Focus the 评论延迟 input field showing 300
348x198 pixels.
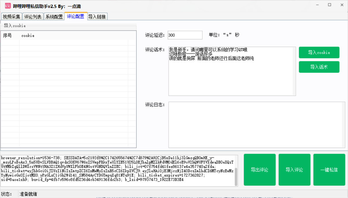pyautogui.click(x=185, y=35)
